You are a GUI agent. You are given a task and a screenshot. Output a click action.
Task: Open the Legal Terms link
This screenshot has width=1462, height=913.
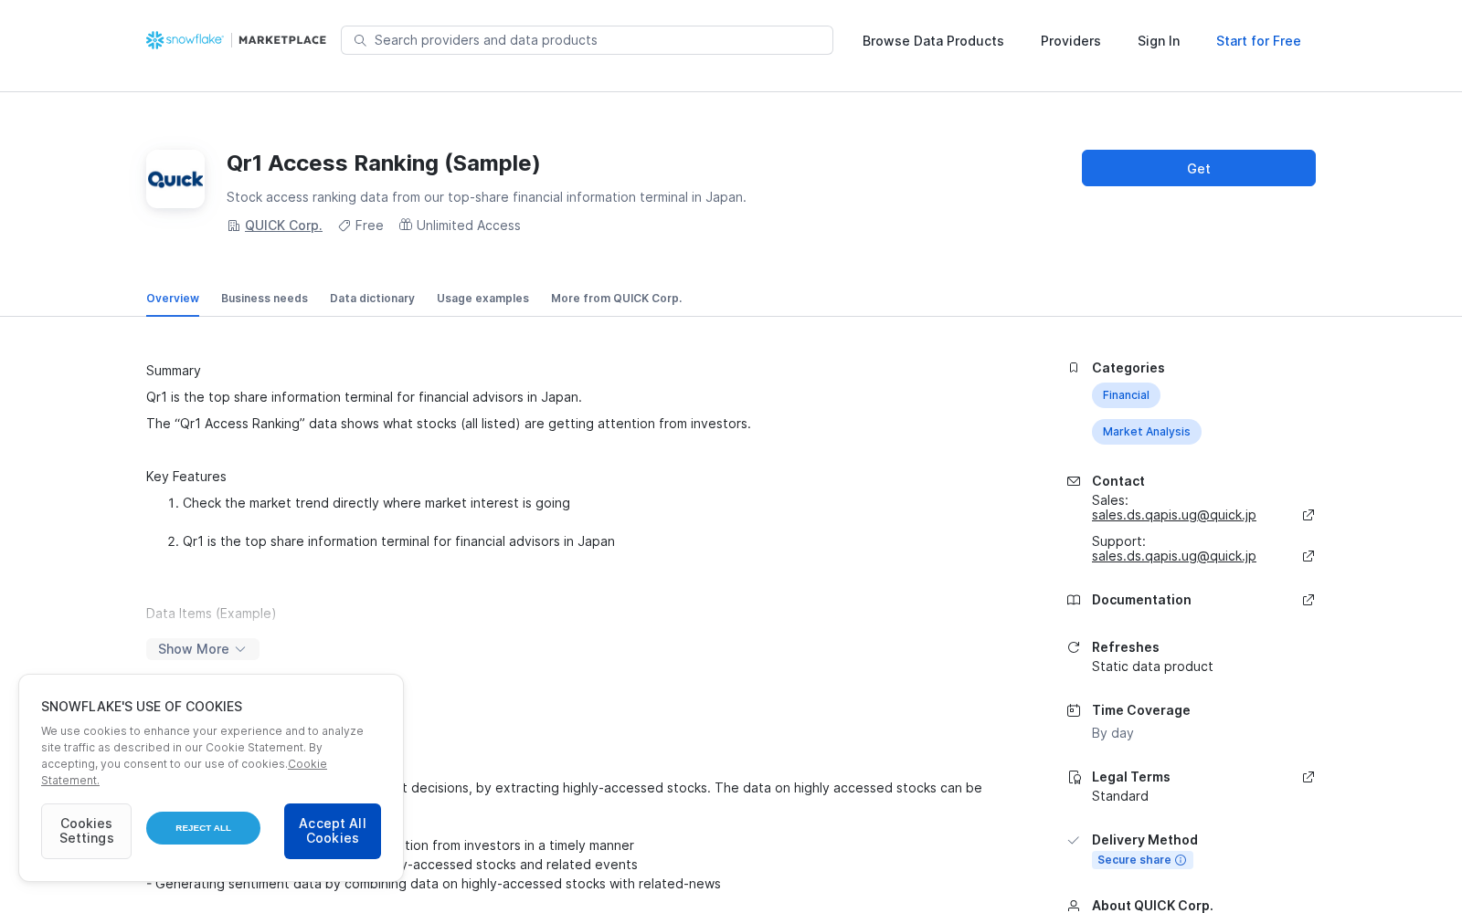point(1131,777)
